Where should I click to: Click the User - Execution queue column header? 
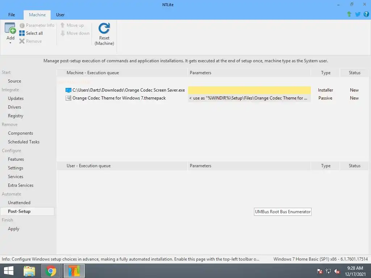click(x=122, y=166)
